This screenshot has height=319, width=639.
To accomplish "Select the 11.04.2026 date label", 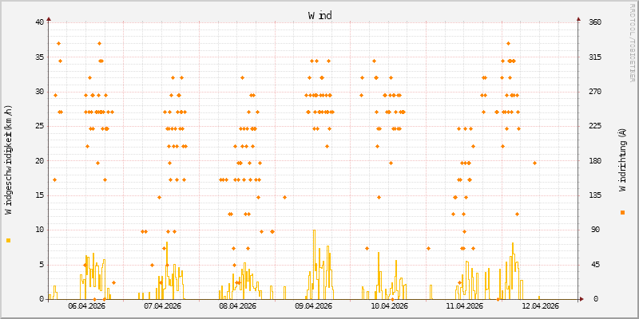I will pyautogui.click(x=464, y=305).
